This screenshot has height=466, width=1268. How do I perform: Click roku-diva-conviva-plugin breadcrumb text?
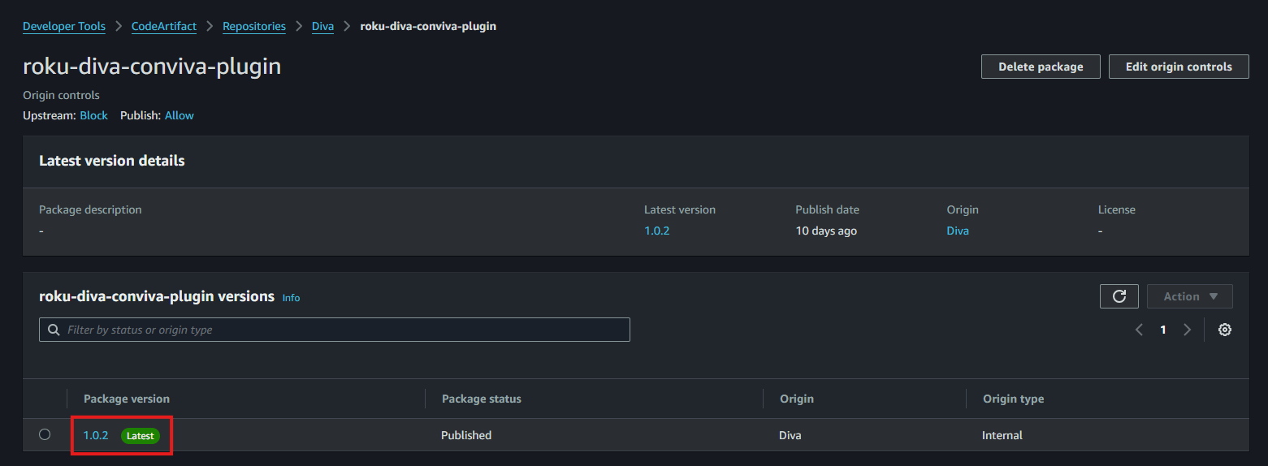[x=428, y=26]
